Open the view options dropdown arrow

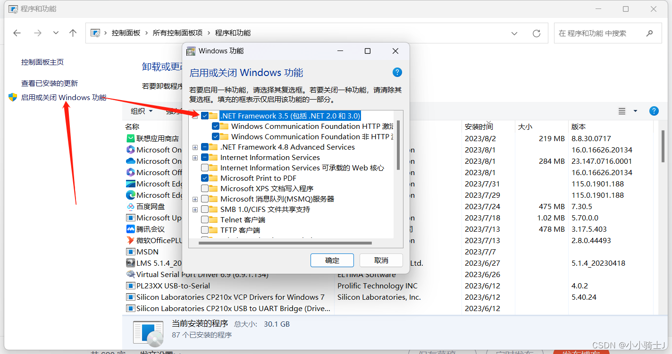click(635, 111)
